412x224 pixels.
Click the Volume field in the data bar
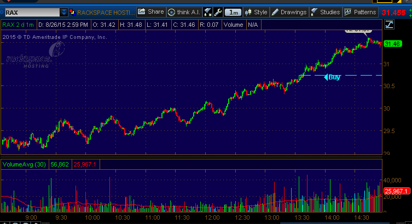233,24
